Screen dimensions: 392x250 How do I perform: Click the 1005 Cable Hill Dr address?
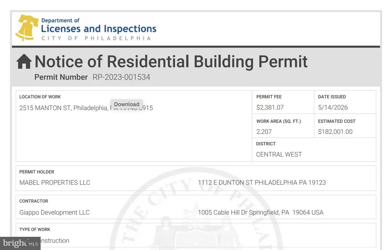tap(261, 212)
